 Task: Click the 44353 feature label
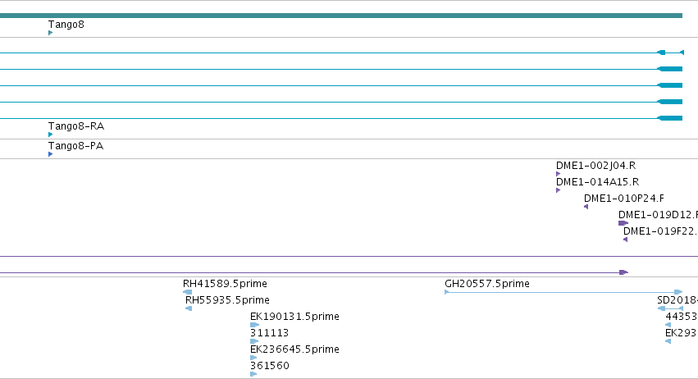tap(682, 316)
